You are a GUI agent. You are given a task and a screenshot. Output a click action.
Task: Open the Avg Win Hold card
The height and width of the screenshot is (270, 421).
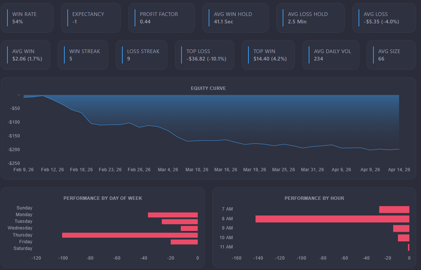pos(235,18)
